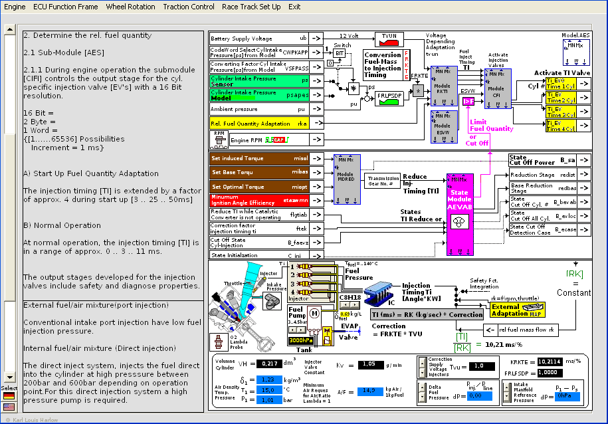Viewport: 608px width, 424px height.
Task: Open the Race Track Set Up menu
Action: [x=251, y=7]
